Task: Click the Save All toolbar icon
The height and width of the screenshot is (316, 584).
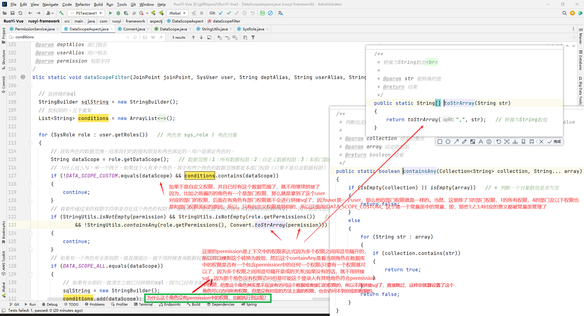Action: tap(12, 13)
